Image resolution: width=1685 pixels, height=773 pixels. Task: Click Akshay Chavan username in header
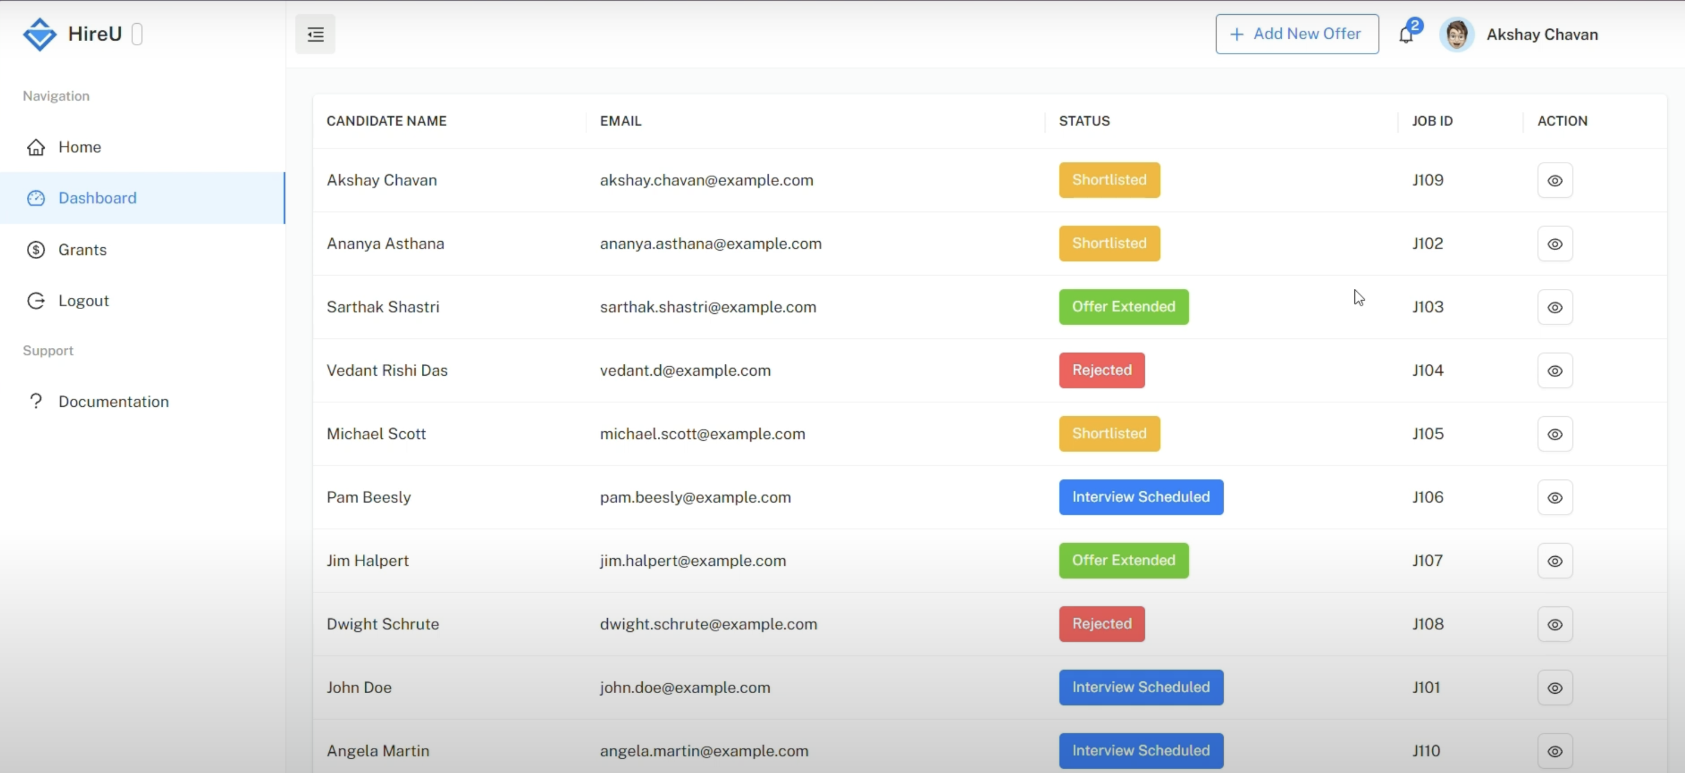(1542, 35)
